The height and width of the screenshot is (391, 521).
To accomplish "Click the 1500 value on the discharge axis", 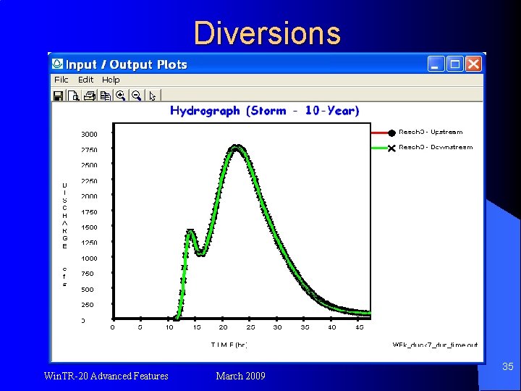I will coord(89,227).
